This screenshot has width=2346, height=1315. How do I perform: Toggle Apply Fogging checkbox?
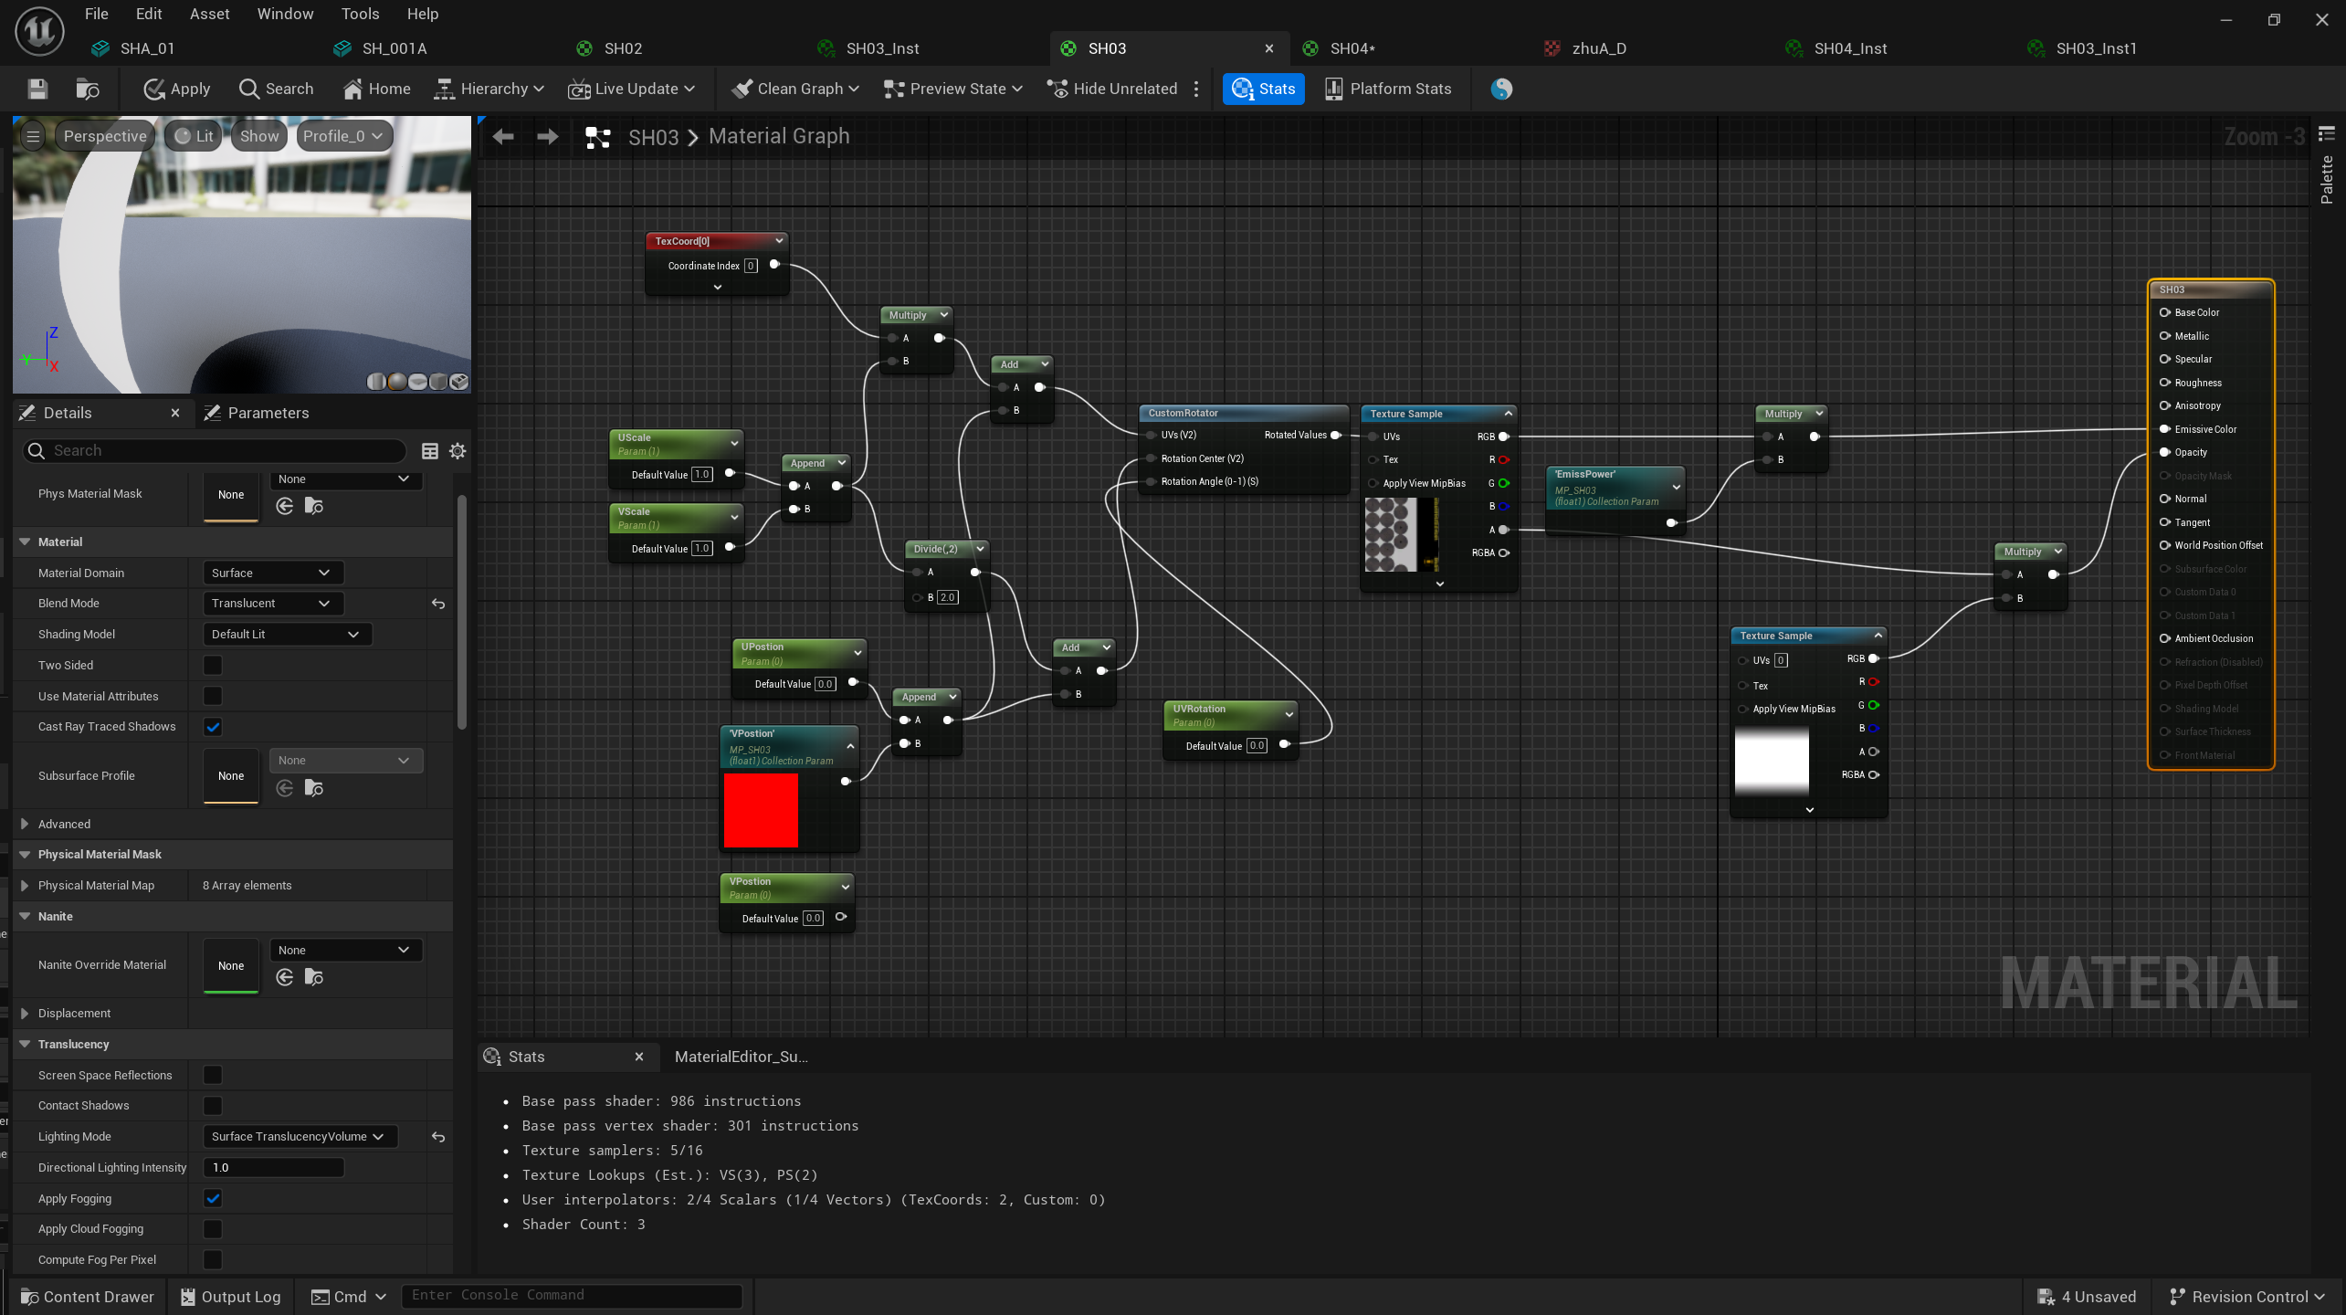point(213,1199)
